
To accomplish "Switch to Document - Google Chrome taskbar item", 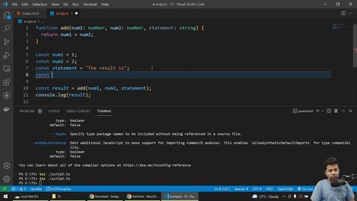I will (105, 196).
